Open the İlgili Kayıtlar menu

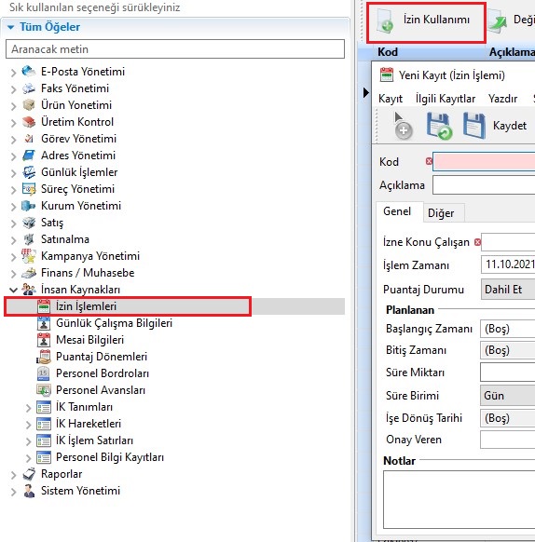pos(446,99)
